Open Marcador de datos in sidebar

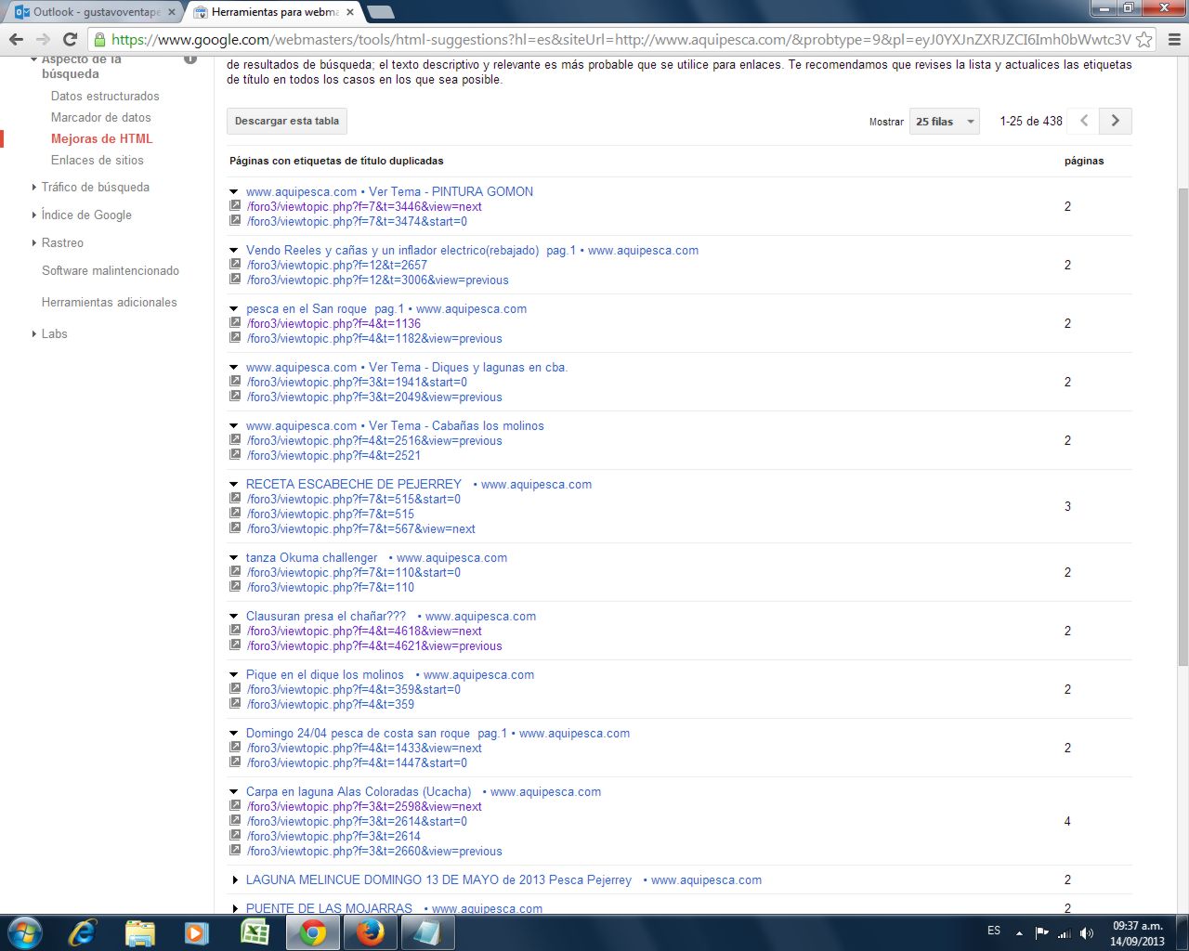pyautogui.click(x=100, y=117)
